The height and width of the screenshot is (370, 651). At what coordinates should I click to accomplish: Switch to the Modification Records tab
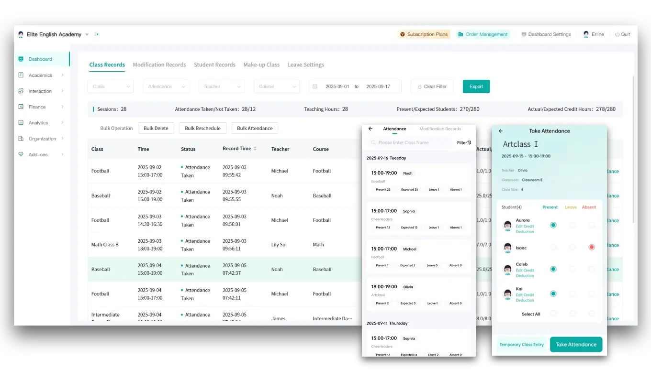(x=159, y=65)
